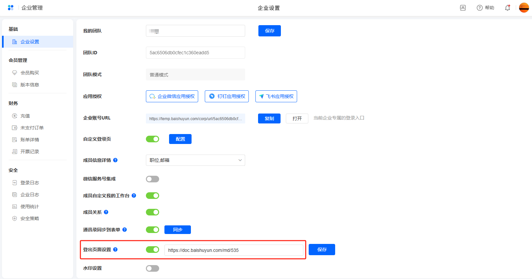532x279 pixels.
Task: Select 安全策略 from the sidebar
Action: [x=30, y=218]
